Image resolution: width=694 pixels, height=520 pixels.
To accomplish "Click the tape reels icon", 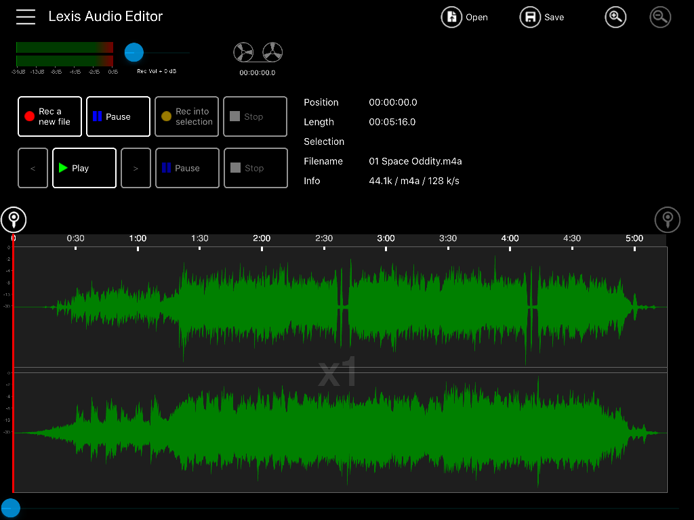I will click(258, 53).
